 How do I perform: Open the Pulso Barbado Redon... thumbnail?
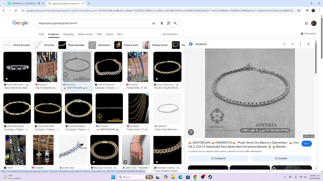(x=167, y=150)
